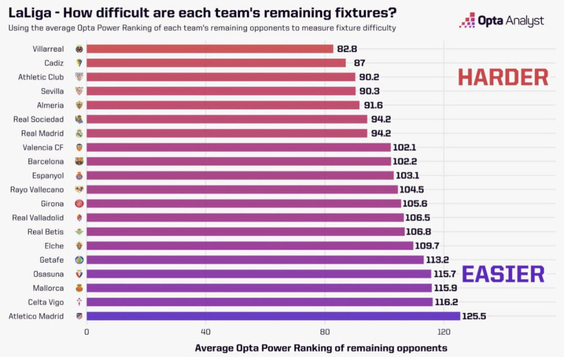Click the Atletico Madrid 125.5 bar
564x357 pixels.
(273, 316)
